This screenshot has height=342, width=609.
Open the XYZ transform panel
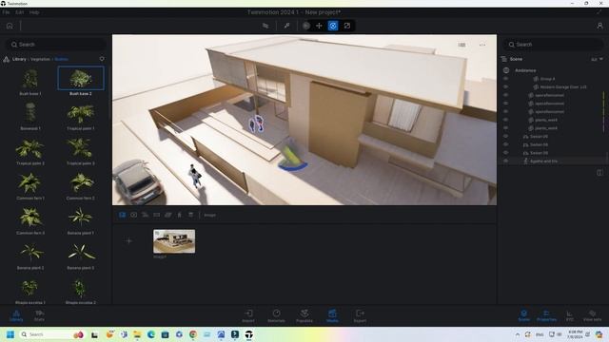pyautogui.click(x=569, y=315)
